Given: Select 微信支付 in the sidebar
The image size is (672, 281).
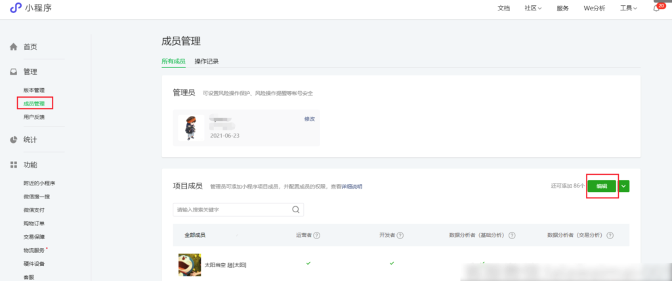Looking at the screenshot, I should [x=34, y=210].
